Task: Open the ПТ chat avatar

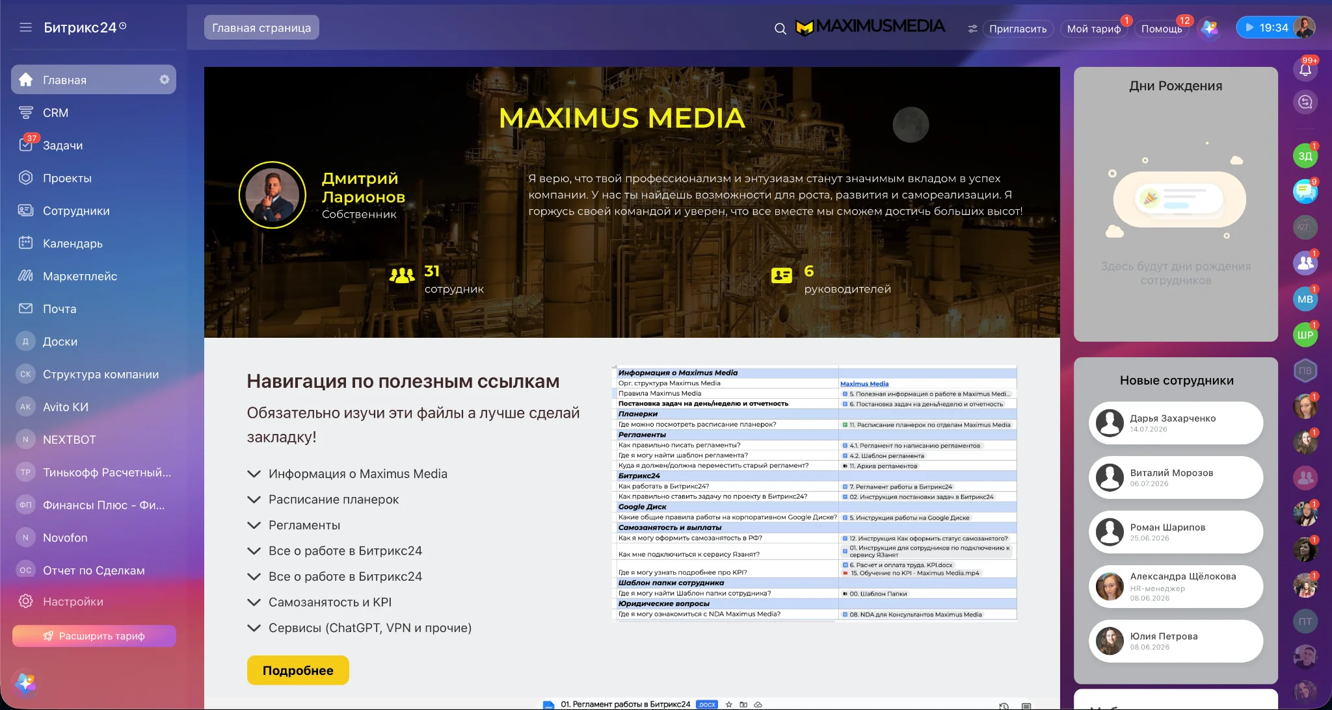Action: pos(1305,622)
